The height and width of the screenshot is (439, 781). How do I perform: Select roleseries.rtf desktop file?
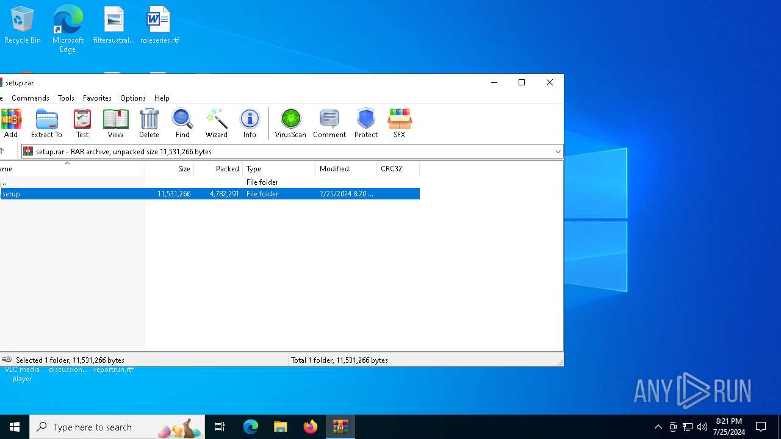pyautogui.click(x=159, y=26)
